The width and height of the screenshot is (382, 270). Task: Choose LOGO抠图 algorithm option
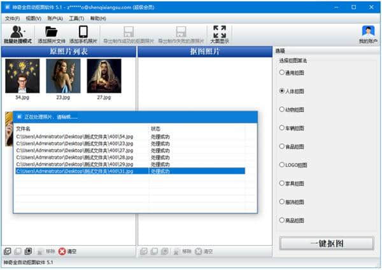point(282,164)
